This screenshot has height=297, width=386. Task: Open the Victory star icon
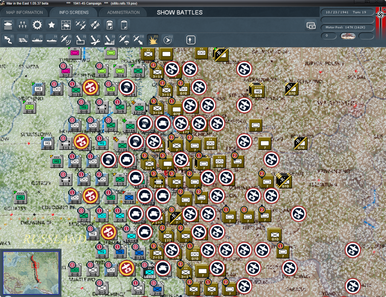pos(51,25)
